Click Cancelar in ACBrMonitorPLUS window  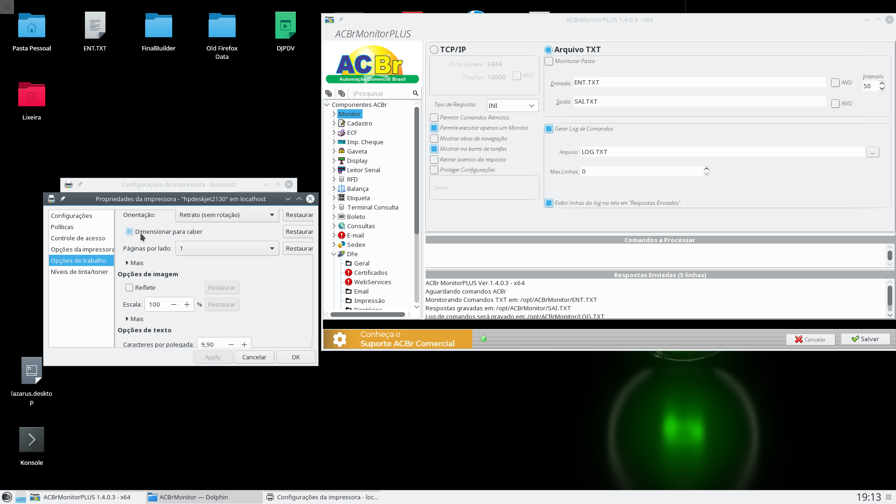pyautogui.click(x=810, y=339)
